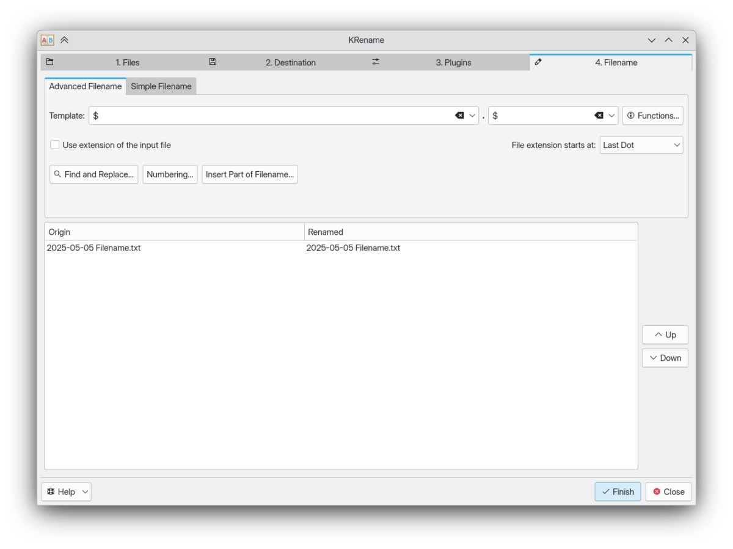The width and height of the screenshot is (733, 549).
Task: Open the Find and Replace dialog
Action: (x=93, y=174)
